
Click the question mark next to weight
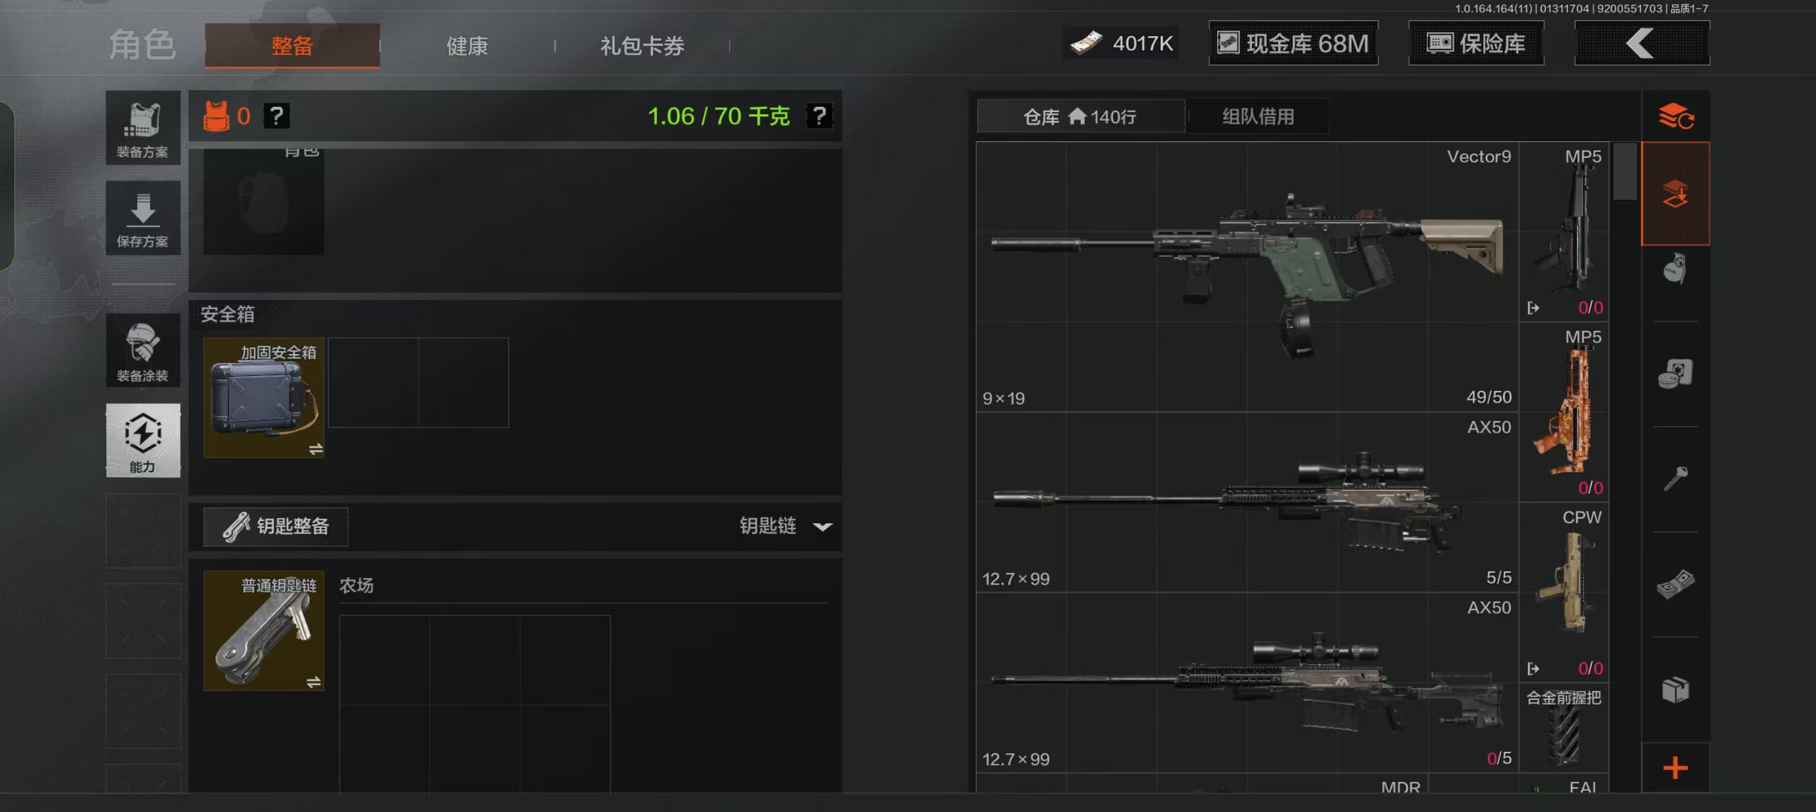(819, 116)
